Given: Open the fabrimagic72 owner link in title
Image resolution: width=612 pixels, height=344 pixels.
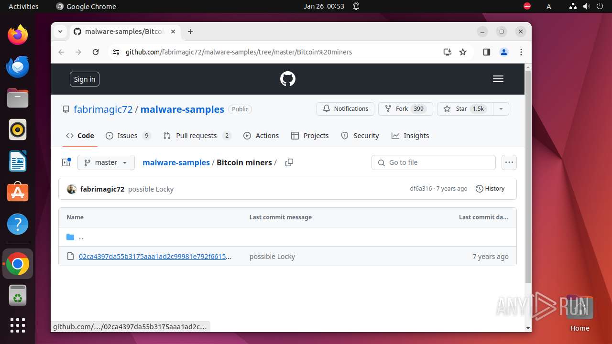Looking at the screenshot, I should click(103, 109).
